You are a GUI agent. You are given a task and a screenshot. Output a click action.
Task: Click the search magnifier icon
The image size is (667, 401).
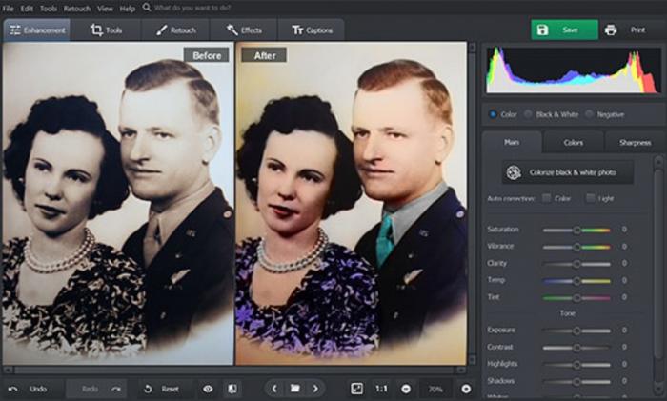(147, 8)
